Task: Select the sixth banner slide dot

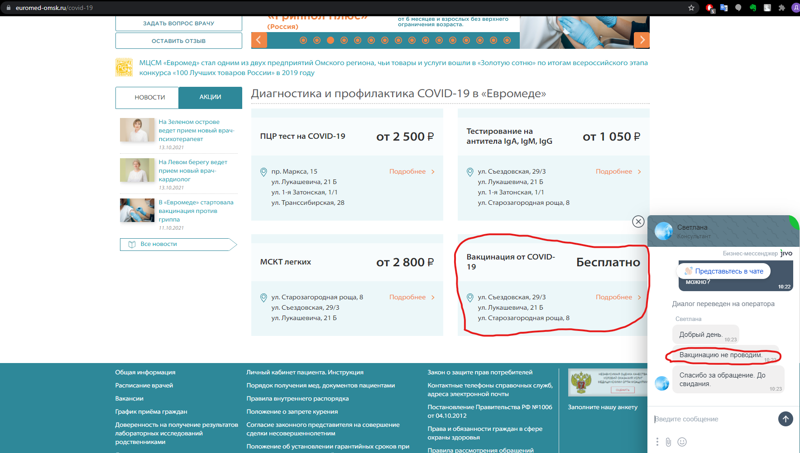Action: tap(371, 40)
